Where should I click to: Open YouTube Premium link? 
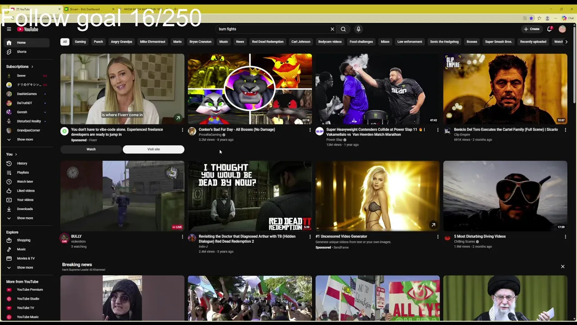click(x=27, y=290)
